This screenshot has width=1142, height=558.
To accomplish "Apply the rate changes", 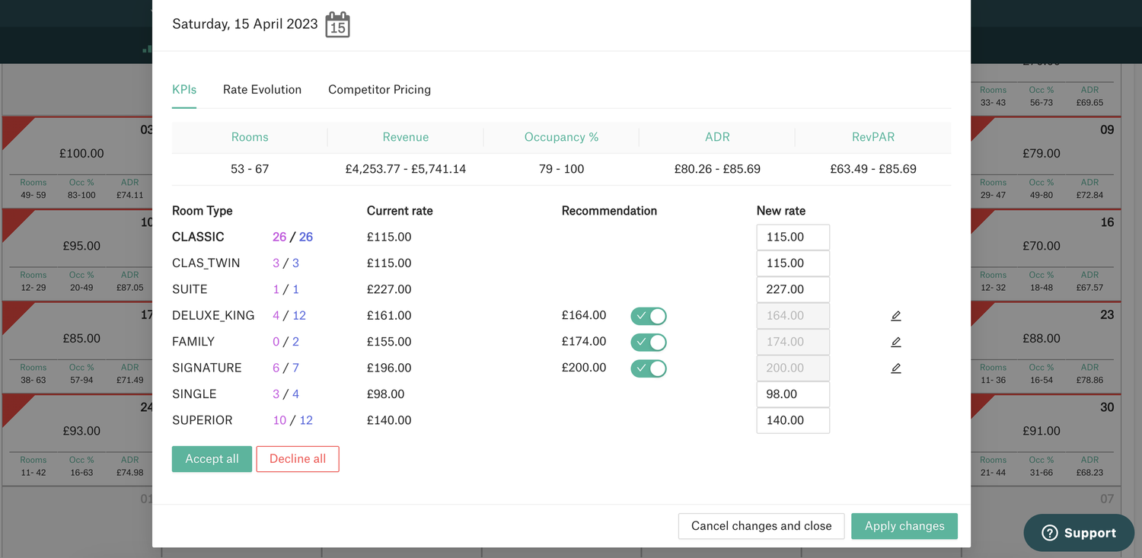I will pyautogui.click(x=904, y=525).
